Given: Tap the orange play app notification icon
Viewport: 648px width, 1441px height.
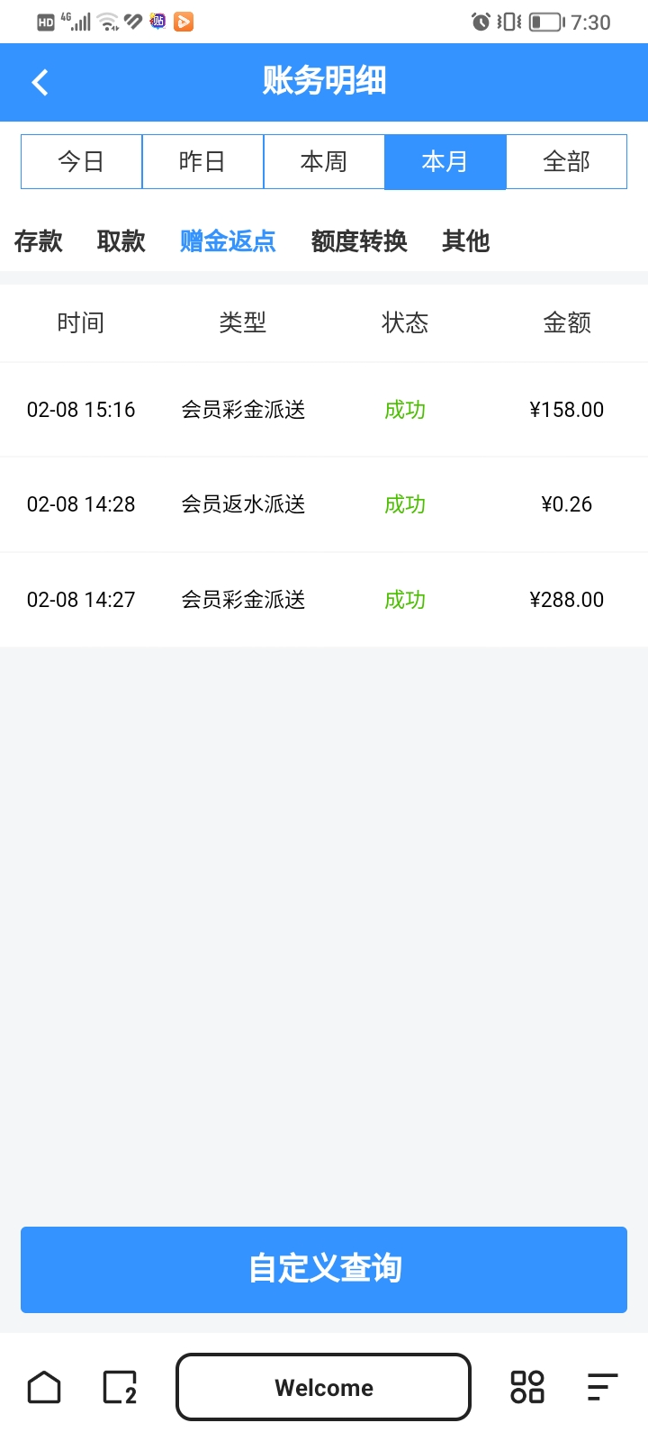Looking at the screenshot, I should point(184,22).
